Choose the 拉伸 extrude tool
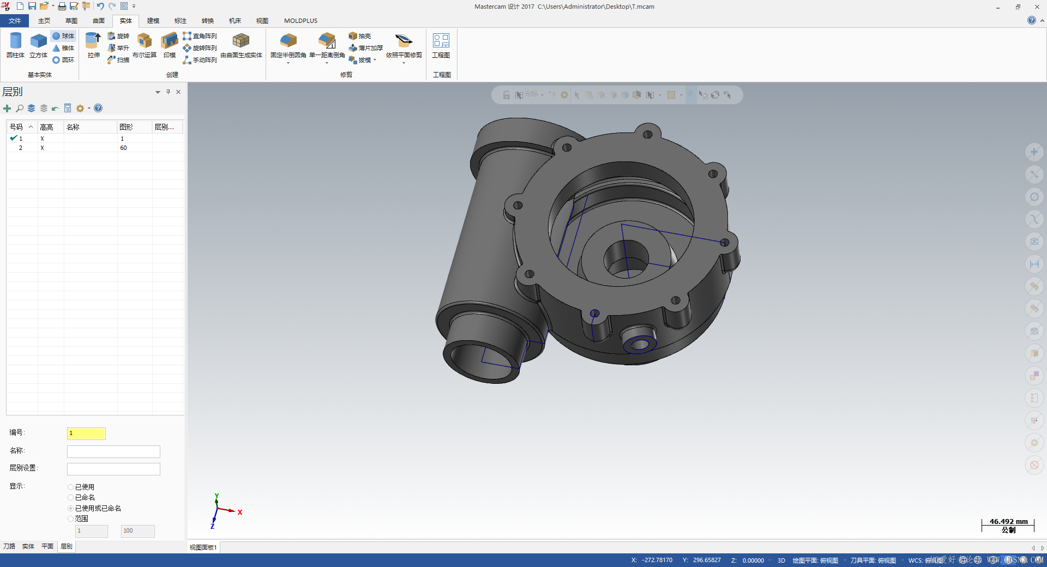 point(94,45)
